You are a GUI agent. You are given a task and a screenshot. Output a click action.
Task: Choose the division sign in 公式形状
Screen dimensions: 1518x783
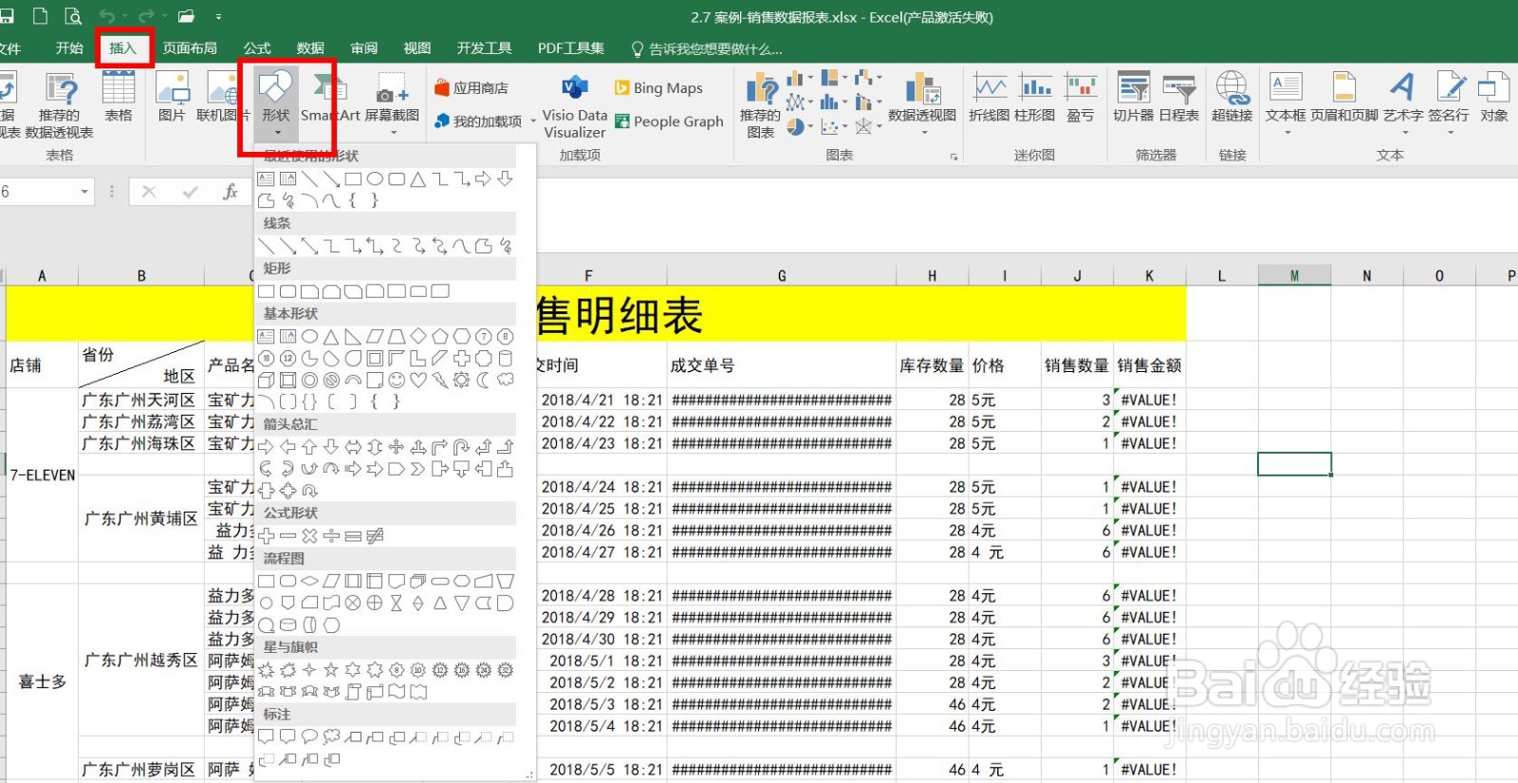point(331,536)
